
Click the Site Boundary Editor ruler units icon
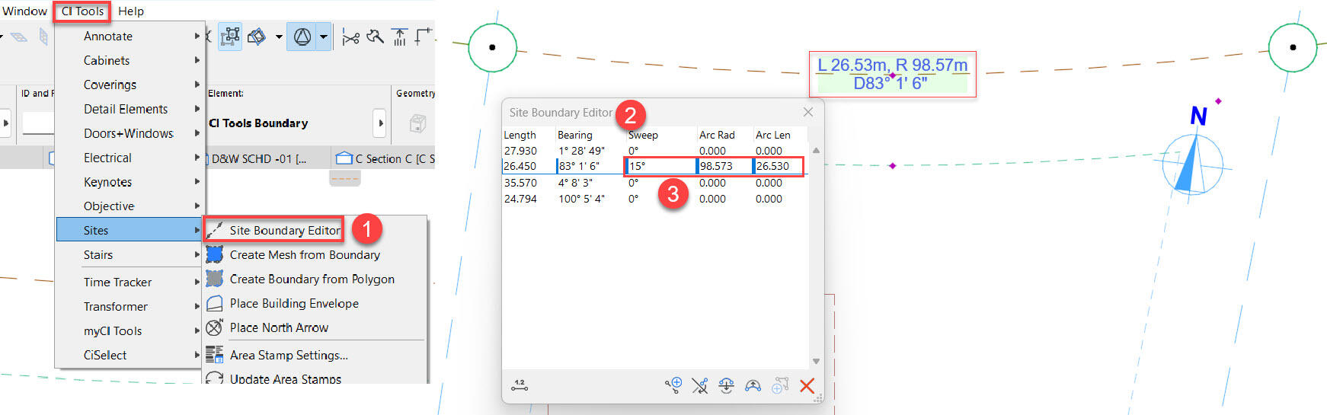[x=520, y=385]
